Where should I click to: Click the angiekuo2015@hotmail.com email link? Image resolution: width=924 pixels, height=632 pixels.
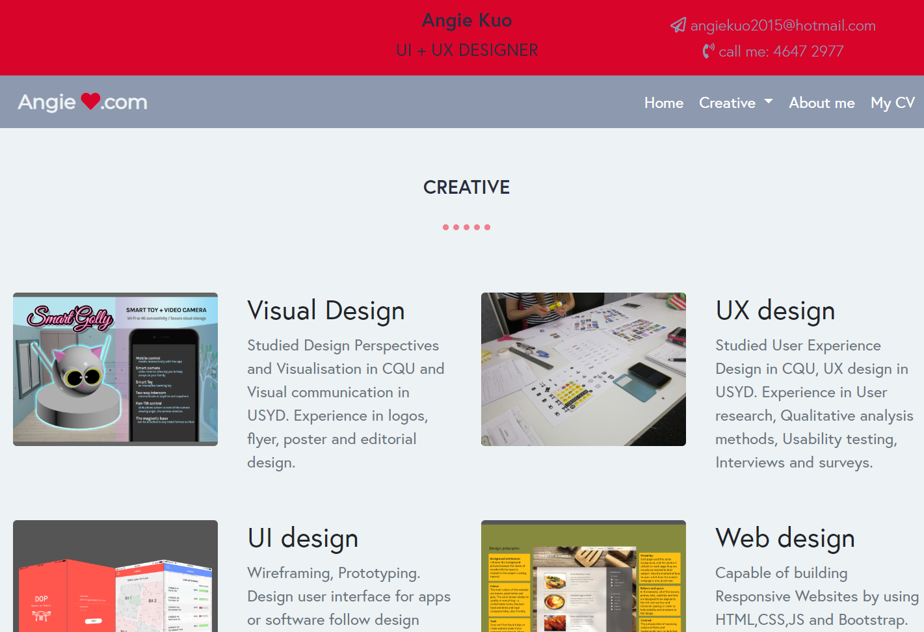coord(782,25)
